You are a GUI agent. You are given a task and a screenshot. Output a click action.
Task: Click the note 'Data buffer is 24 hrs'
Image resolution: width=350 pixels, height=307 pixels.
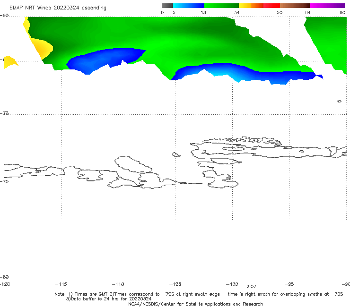point(109,299)
